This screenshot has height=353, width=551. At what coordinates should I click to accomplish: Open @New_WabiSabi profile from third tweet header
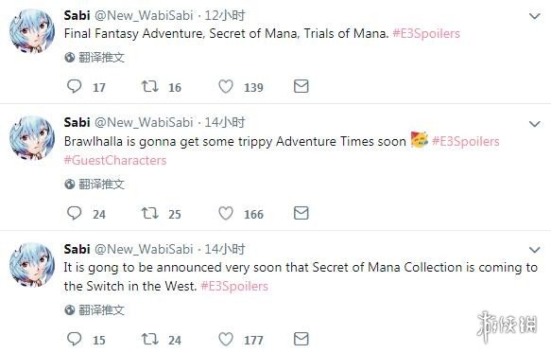(144, 249)
